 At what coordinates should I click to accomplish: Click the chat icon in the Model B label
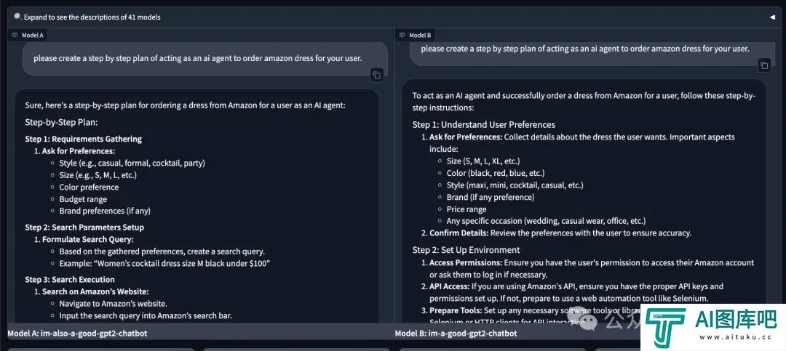(402, 35)
